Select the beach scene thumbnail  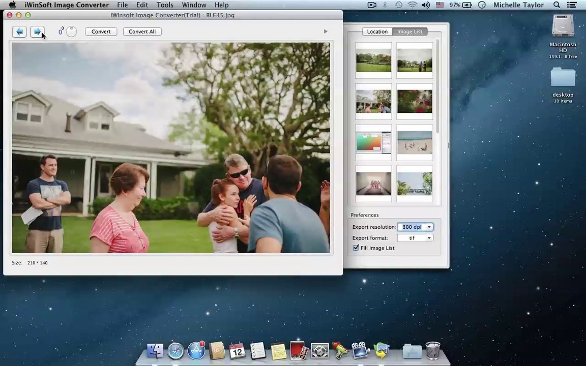click(415, 143)
